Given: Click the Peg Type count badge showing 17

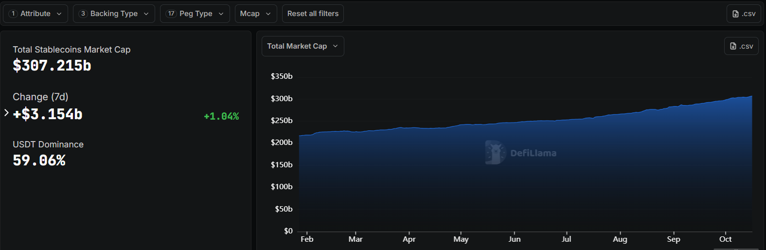Looking at the screenshot, I should pyautogui.click(x=171, y=14).
